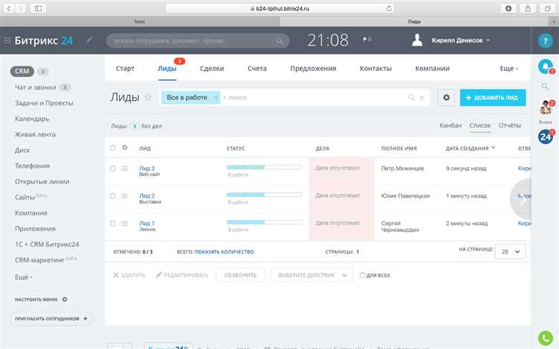Enable the Для всех checkbox

[x=362, y=275]
